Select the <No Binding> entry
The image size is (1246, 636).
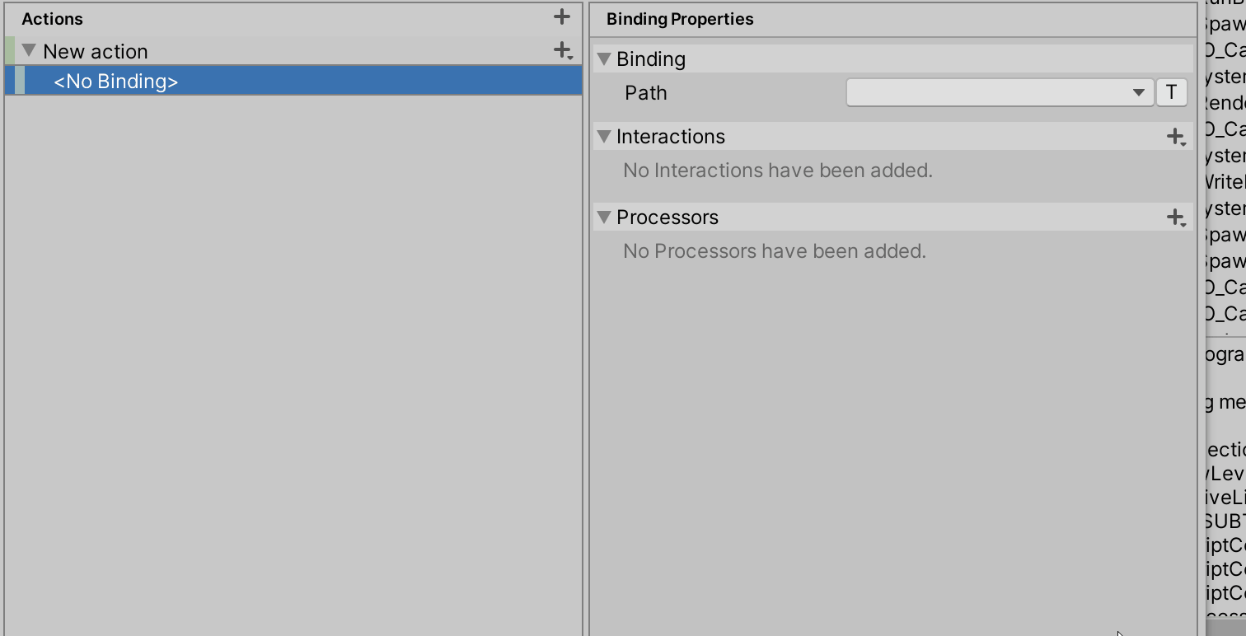(x=293, y=81)
